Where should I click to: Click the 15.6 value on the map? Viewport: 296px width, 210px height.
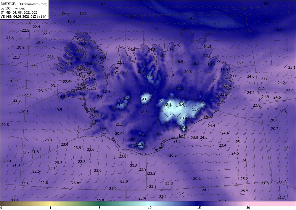click(x=88, y=63)
